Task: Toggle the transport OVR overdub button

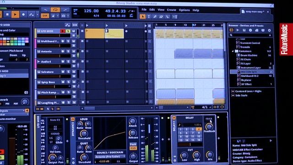Action: (45, 16)
